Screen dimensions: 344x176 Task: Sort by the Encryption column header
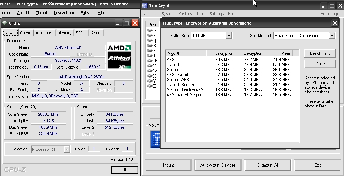coord(220,53)
